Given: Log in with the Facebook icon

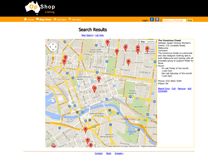Looking at the screenshot, I should coord(157,20).
